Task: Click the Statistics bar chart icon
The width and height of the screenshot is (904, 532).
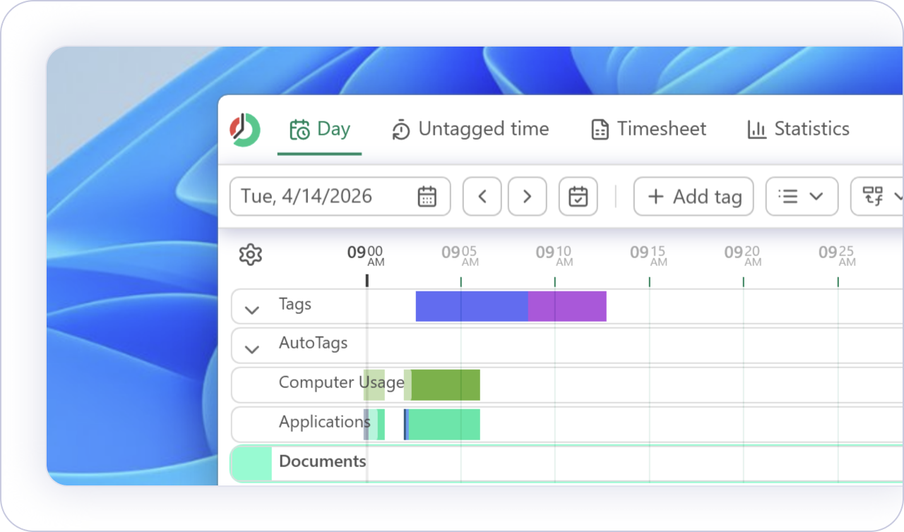Action: click(756, 130)
